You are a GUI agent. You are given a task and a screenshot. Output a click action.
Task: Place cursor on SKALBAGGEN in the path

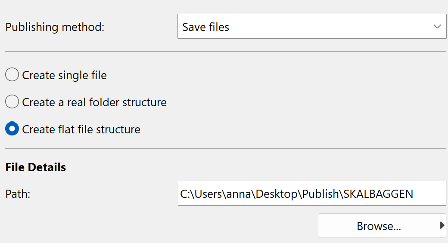(x=378, y=194)
